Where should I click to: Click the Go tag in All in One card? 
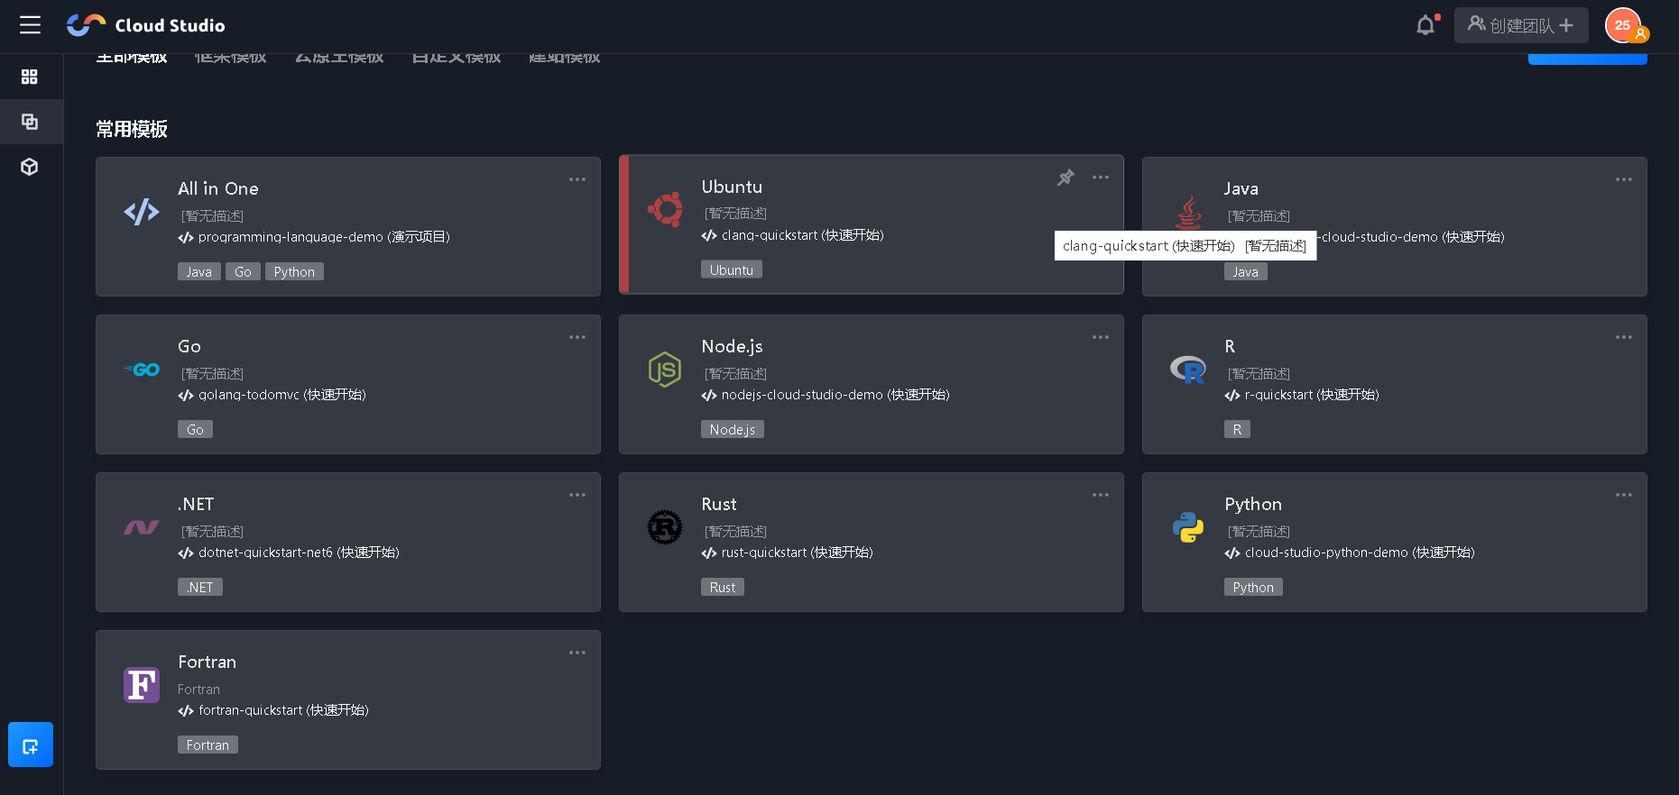pos(244,271)
